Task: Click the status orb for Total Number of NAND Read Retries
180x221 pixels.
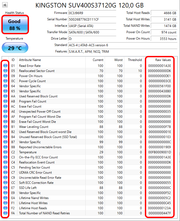Action: [5, 213]
